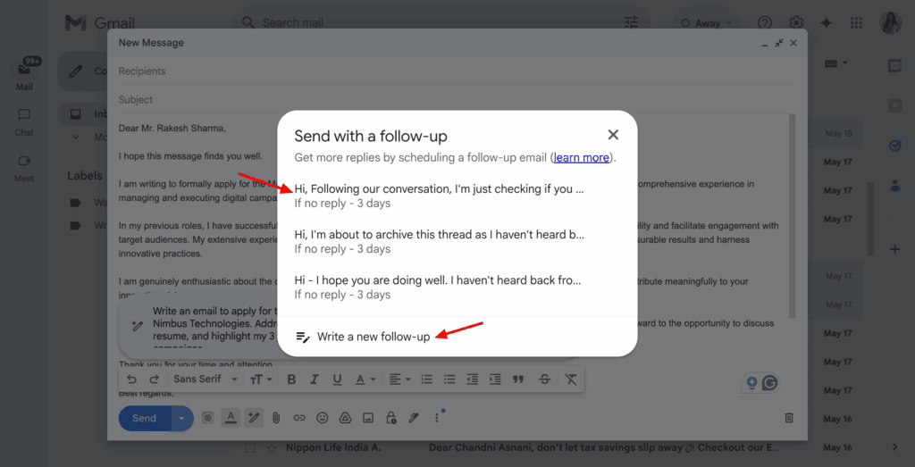This screenshot has width=915, height=467.
Task: Select the 'Following our conversation' follow-up template
Action: point(439,196)
